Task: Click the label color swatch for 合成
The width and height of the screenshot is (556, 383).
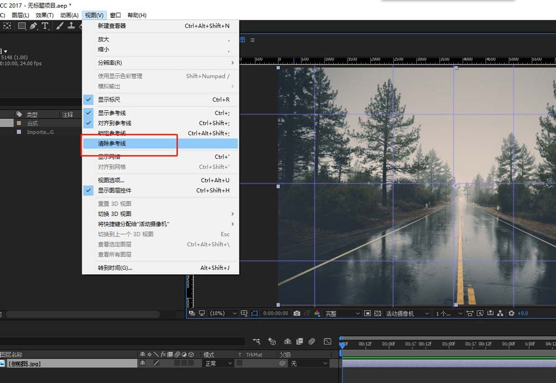Action: (19, 123)
